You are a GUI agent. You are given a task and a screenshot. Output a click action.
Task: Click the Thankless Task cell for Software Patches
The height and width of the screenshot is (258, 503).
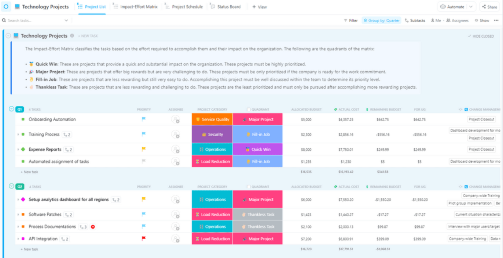click(x=258, y=215)
